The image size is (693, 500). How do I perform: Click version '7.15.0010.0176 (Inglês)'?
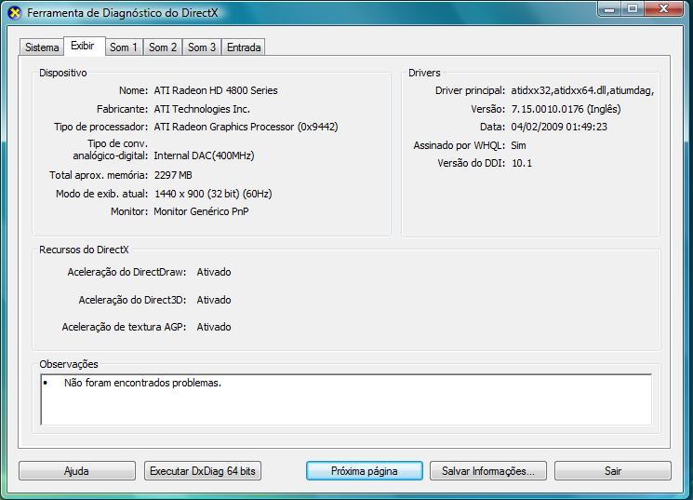[566, 109]
